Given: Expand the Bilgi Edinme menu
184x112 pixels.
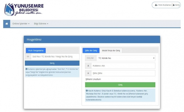Looking at the screenshot, I should click(41, 24).
